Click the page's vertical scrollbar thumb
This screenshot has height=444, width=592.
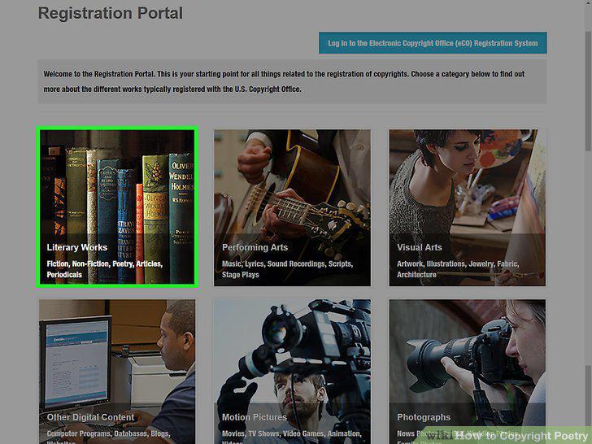[588, 90]
